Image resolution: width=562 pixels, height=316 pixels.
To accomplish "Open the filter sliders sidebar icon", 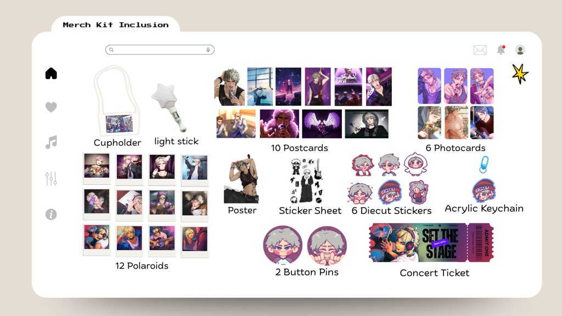I will click(51, 178).
